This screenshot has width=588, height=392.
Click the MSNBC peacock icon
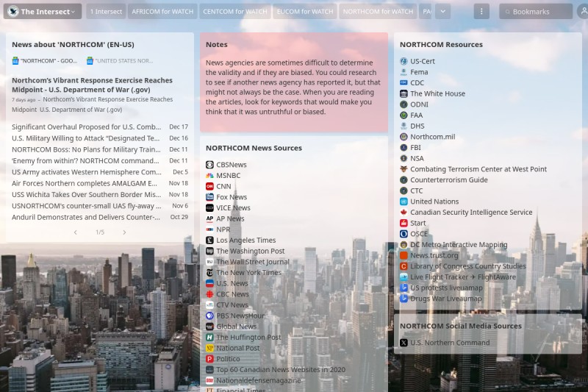click(x=209, y=176)
